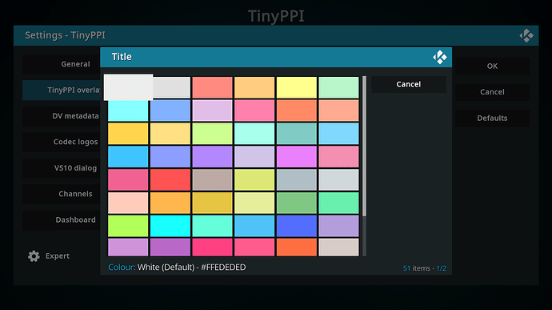Image resolution: width=552 pixels, height=310 pixels.
Task: Choose the beige swatch in the last row
Action: click(338, 248)
